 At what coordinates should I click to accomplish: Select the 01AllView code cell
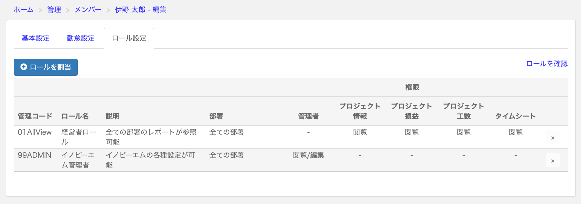36,132
